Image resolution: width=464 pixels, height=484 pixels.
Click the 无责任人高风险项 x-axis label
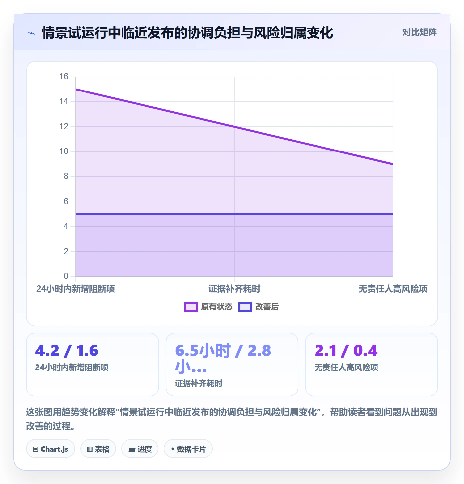393,289
